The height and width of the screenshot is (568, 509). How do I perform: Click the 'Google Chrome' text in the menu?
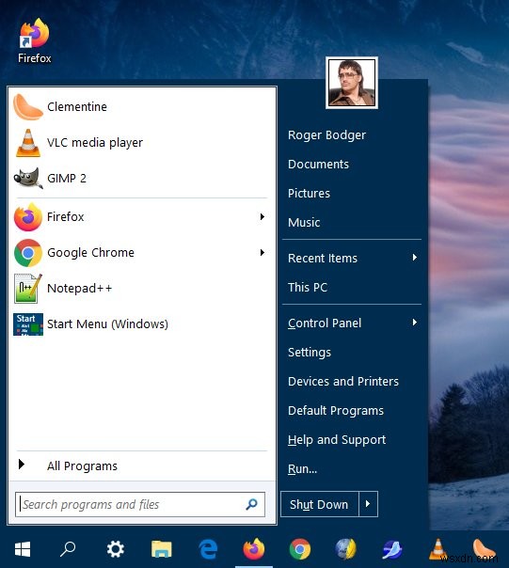pyautogui.click(x=90, y=252)
